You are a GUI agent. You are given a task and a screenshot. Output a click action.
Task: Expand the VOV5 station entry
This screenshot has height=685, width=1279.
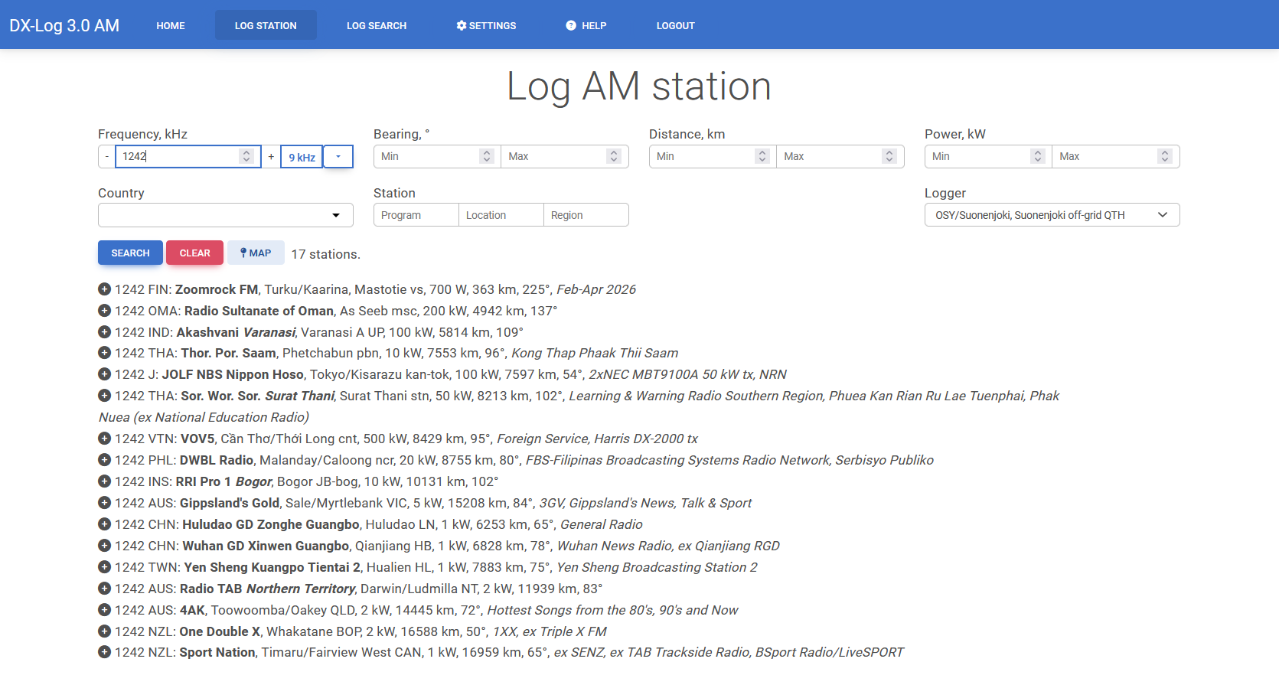[105, 439]
